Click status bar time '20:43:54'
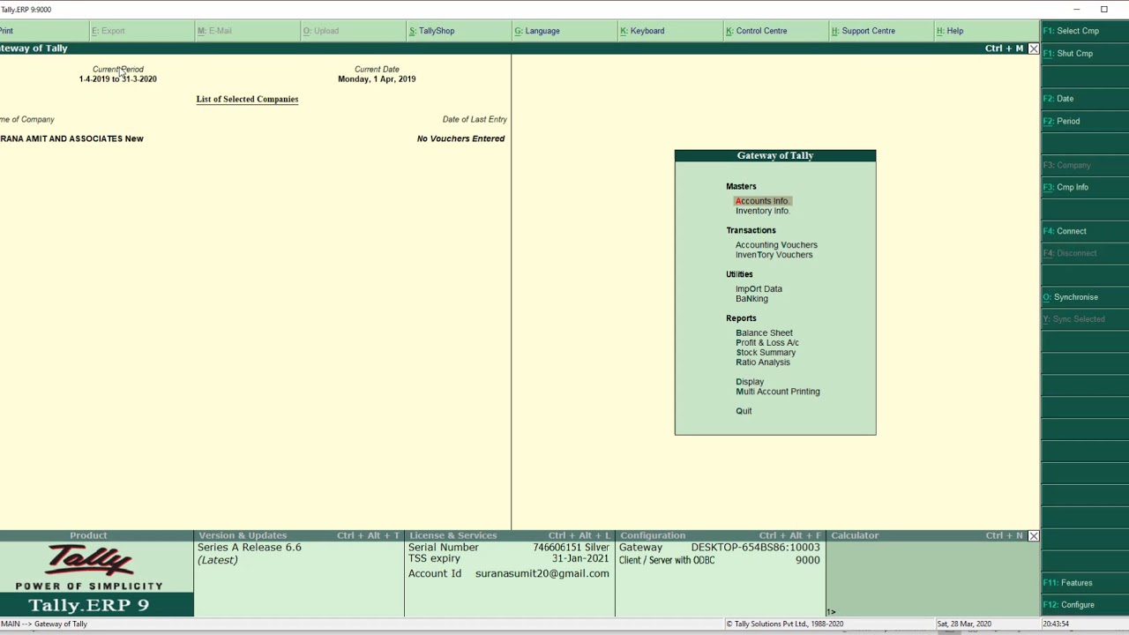This screenshot has height=635, width=1129. (1056, 624)
